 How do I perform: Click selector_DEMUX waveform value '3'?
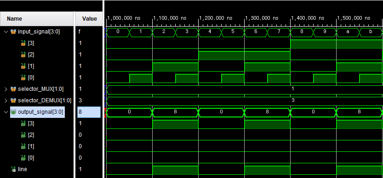pos(293,100)
